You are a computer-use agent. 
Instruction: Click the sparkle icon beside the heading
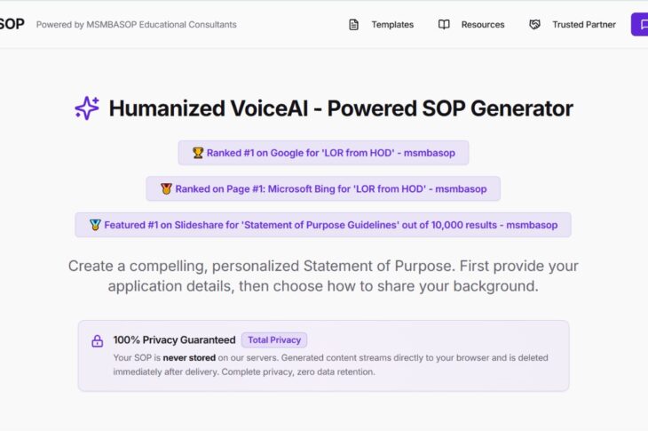point(87,108)
